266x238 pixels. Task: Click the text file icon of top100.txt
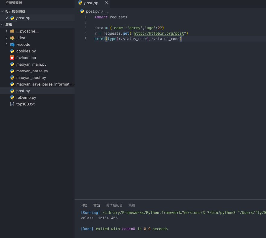(x=12, y=104)
